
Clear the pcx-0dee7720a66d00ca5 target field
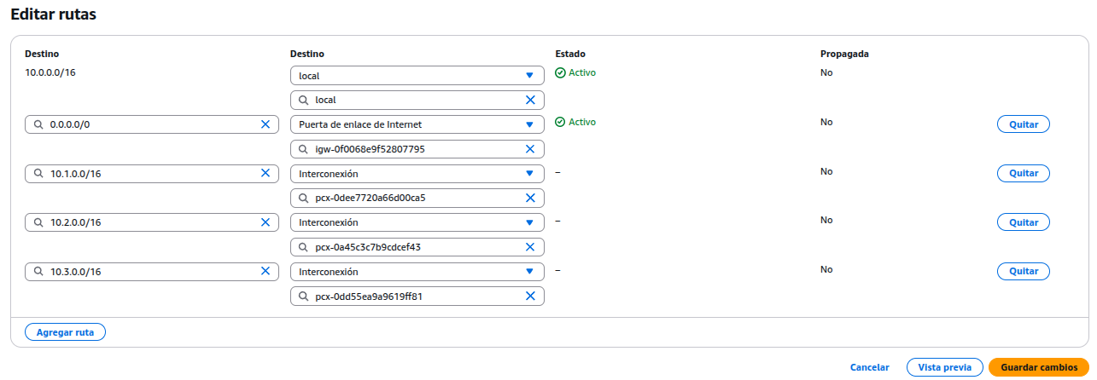[530, 199]
